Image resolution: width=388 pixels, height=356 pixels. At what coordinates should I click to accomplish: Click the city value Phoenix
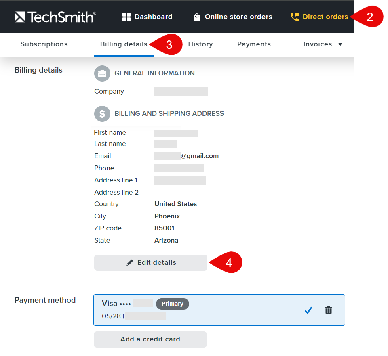167,216
